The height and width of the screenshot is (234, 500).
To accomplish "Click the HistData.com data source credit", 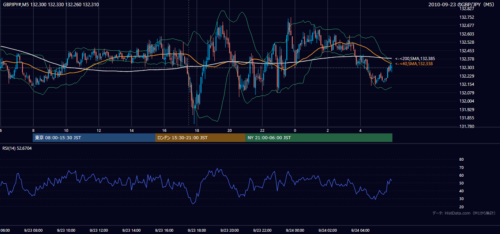I will [464, 213].
